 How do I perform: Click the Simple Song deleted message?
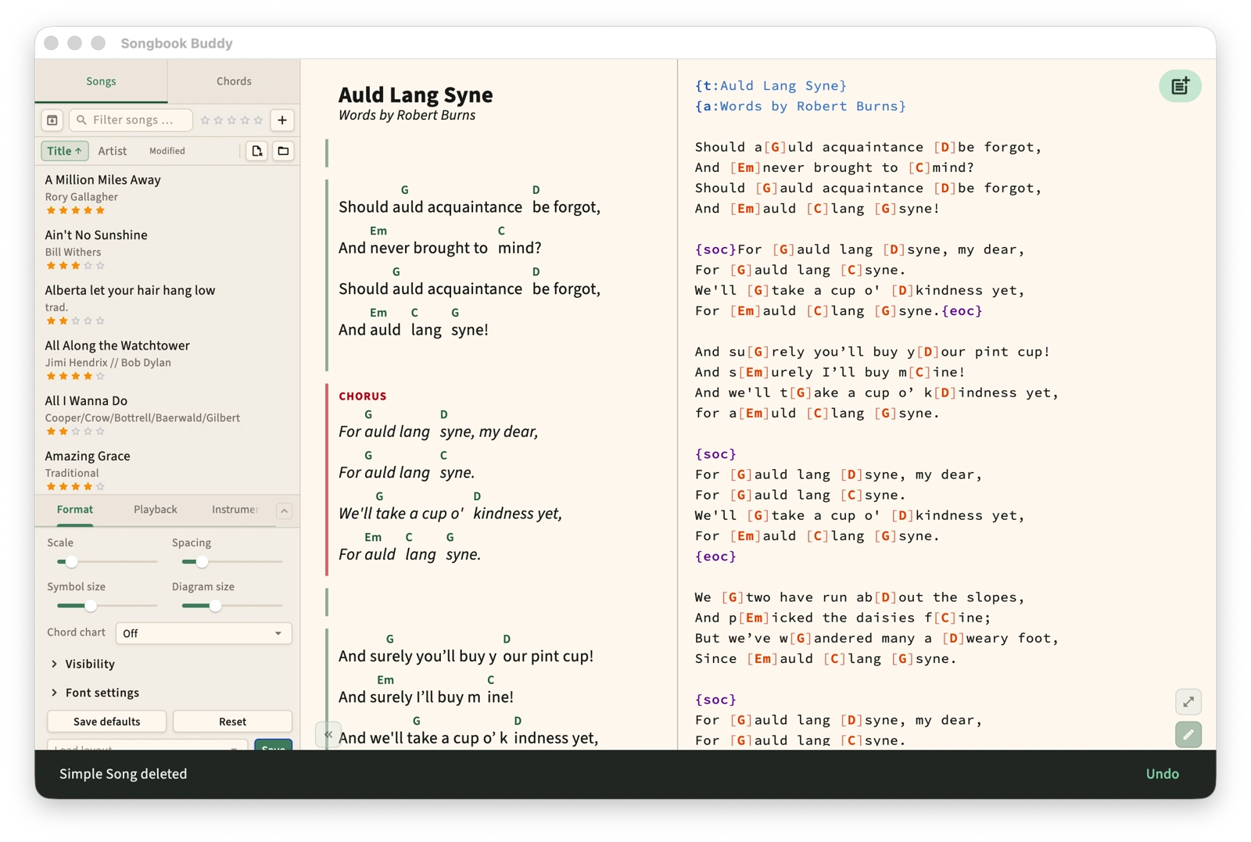124,774
